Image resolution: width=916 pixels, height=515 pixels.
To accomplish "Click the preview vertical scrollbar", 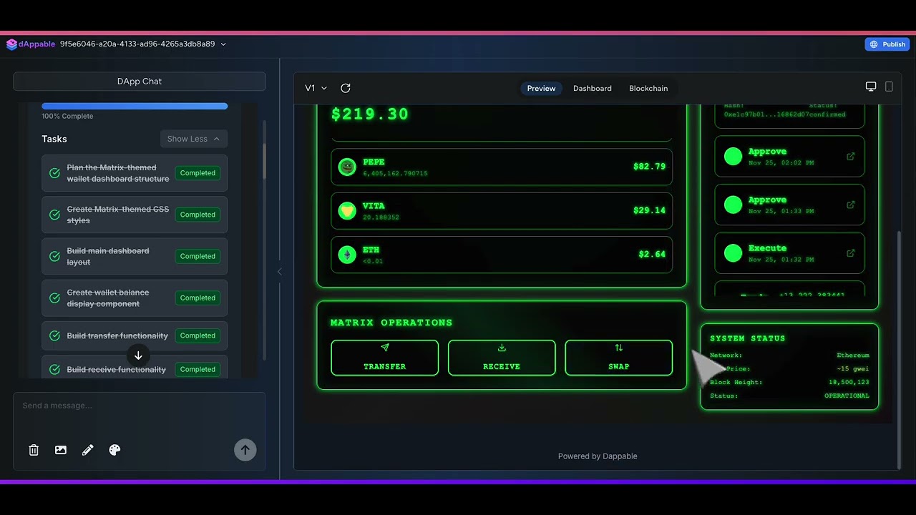I will (899, 349).
